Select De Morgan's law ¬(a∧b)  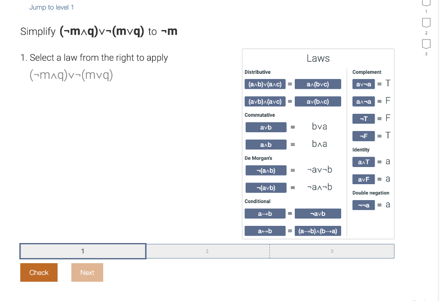266,170
